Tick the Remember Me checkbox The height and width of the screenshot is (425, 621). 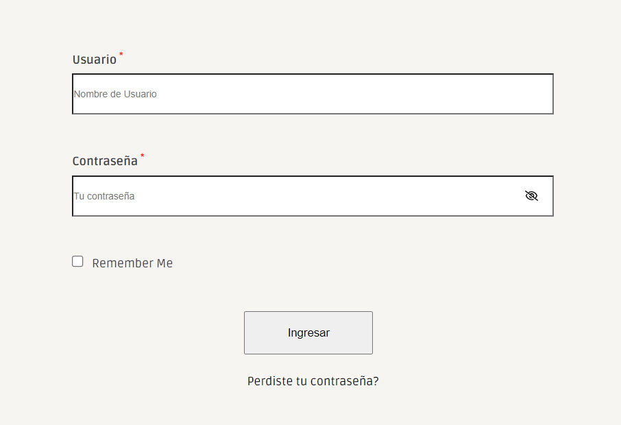coord(77,261)
